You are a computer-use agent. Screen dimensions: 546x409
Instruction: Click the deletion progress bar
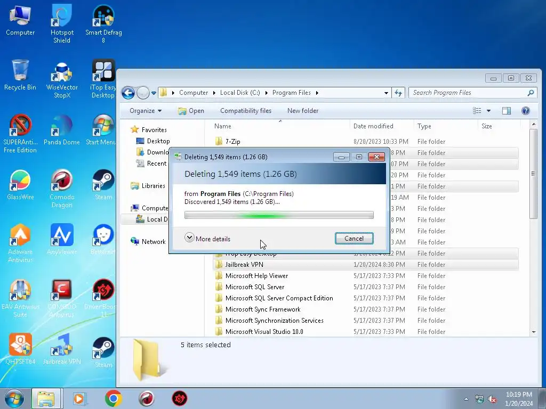(279, 215)
